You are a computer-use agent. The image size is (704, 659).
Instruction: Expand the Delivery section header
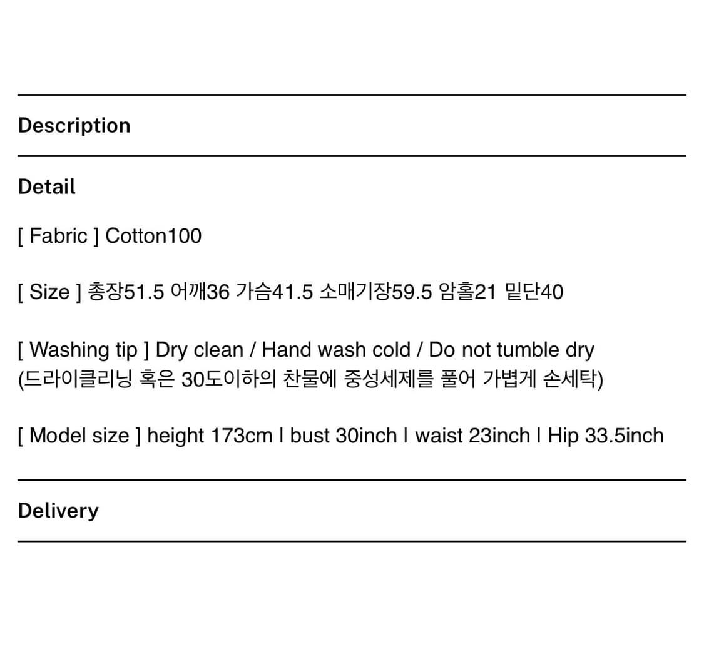(x=58, y=511)
